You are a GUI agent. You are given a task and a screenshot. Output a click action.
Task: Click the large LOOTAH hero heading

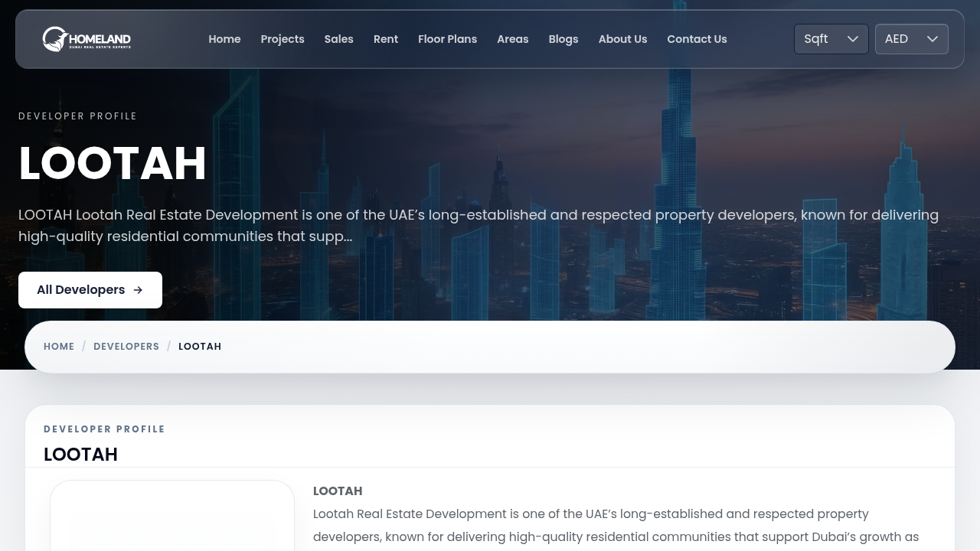[x=113, y=163]
